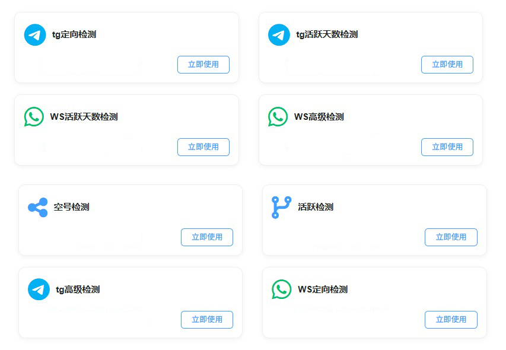Click 立即使用 for tg活跃天数检测
The width and height of the screenshot is (506, 350).
click(447, 65)
